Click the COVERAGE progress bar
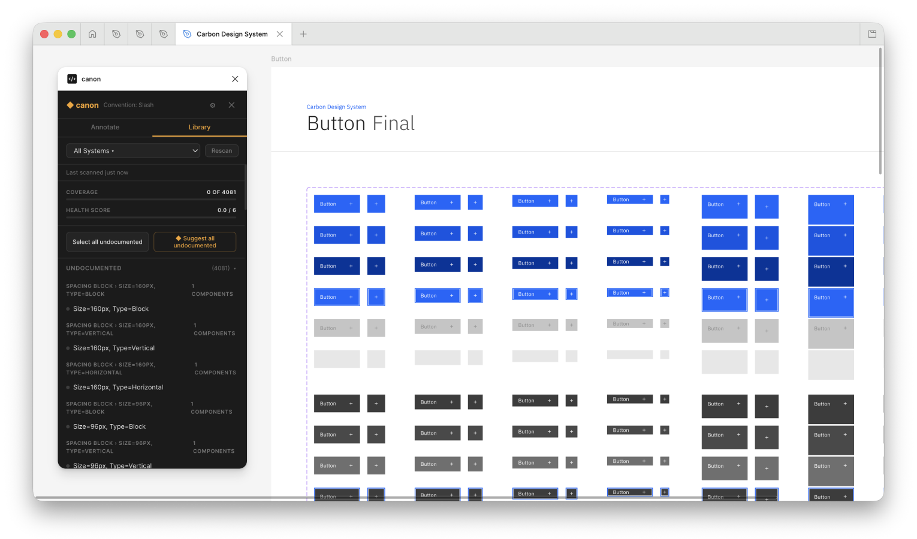 [150, 198]
